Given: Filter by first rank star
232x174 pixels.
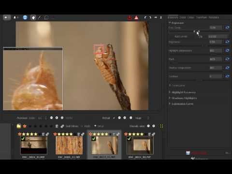Looking at the screenshot, I should point(30,126).
